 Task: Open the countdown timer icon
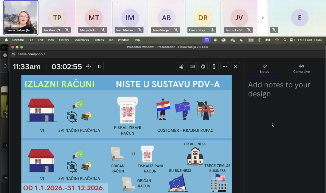pos(203,67)
